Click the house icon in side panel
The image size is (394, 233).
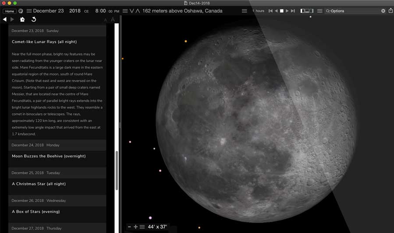coord(22,19)
